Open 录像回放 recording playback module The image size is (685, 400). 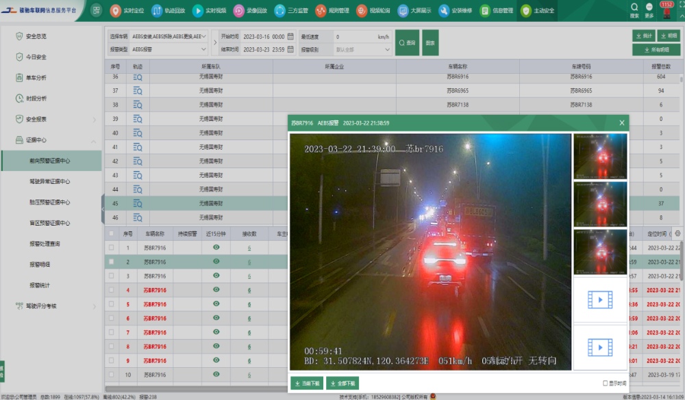[250, 11]
